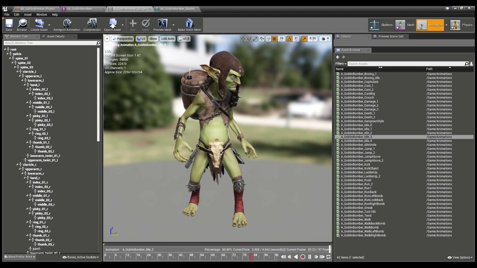Open viewport options dropdown arrow
This screenshot has width=477, height=268.
coord(107,39)
